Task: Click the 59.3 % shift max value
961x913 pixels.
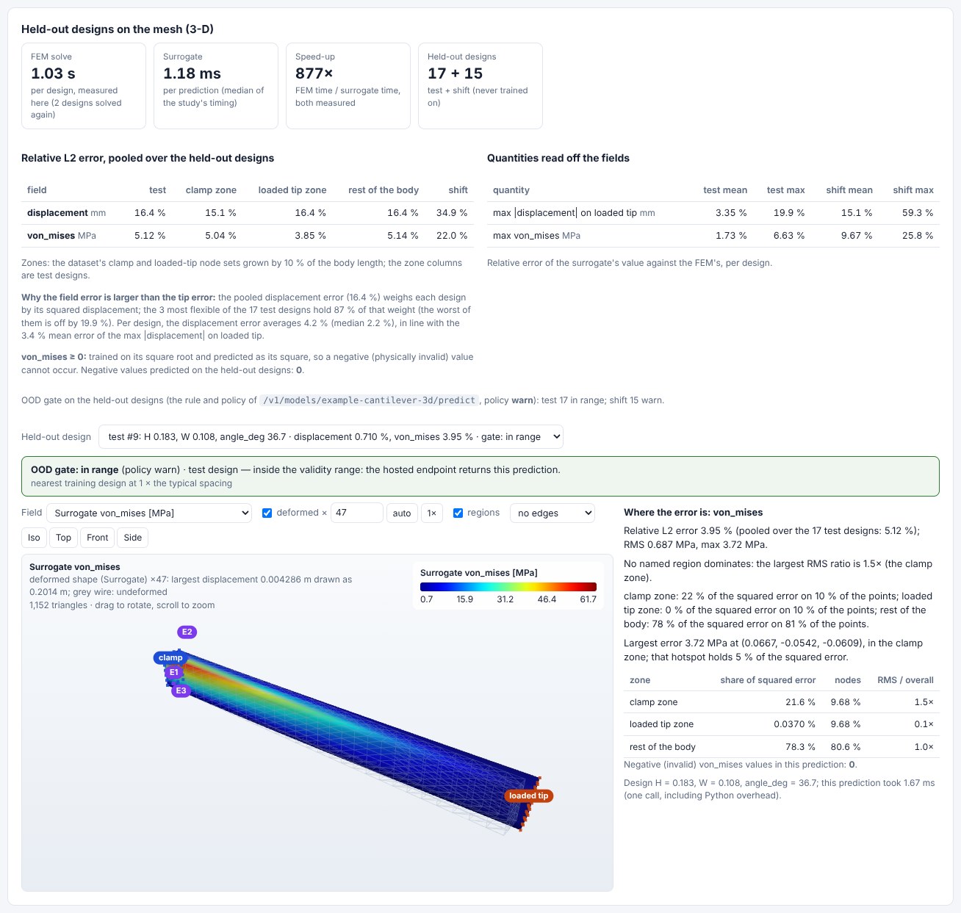Action: (918, 213)
